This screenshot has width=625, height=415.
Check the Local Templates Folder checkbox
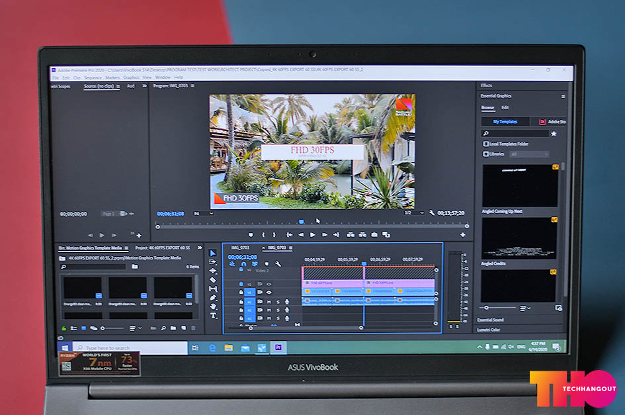click(486, 144)
